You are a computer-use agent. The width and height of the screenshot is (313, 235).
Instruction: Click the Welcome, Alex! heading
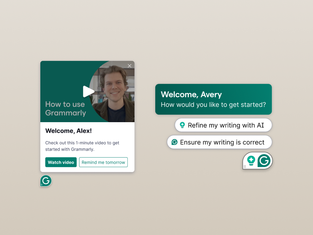click(x=68, y=131)
